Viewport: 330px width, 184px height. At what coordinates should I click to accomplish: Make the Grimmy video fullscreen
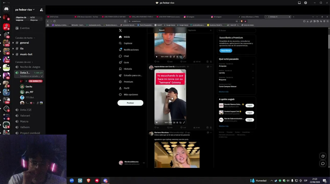pos(184,123)
